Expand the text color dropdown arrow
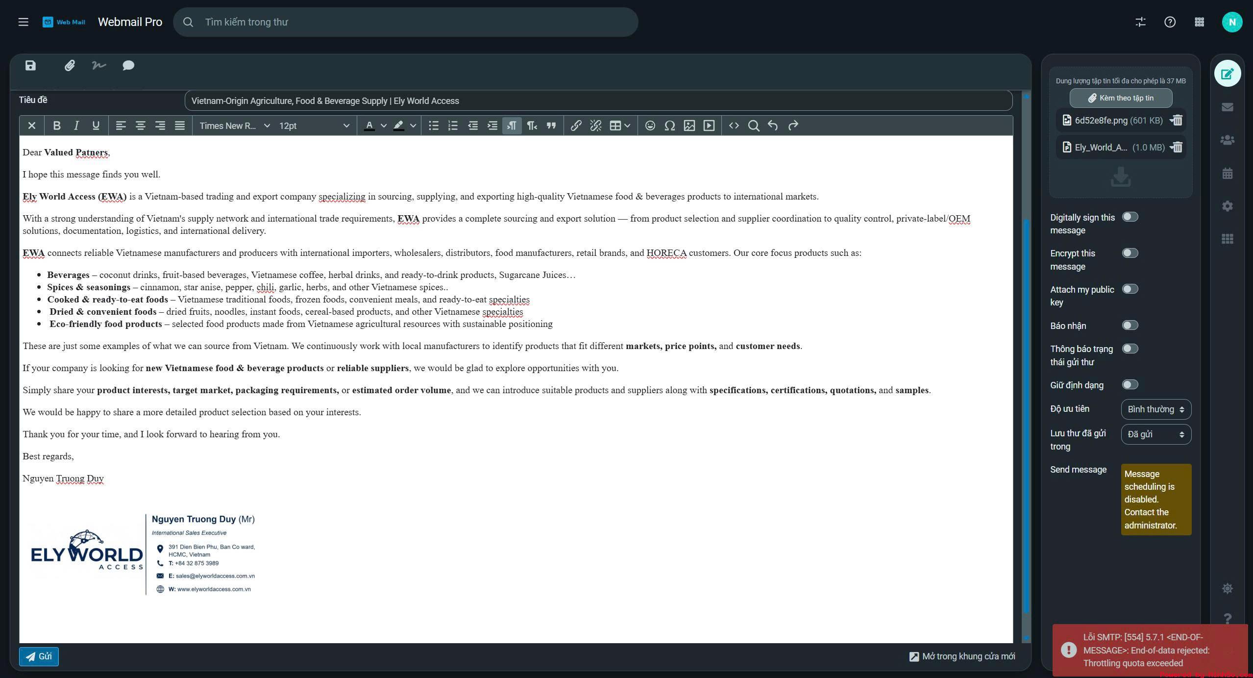Screen dimensions: 1253x678 384,126
